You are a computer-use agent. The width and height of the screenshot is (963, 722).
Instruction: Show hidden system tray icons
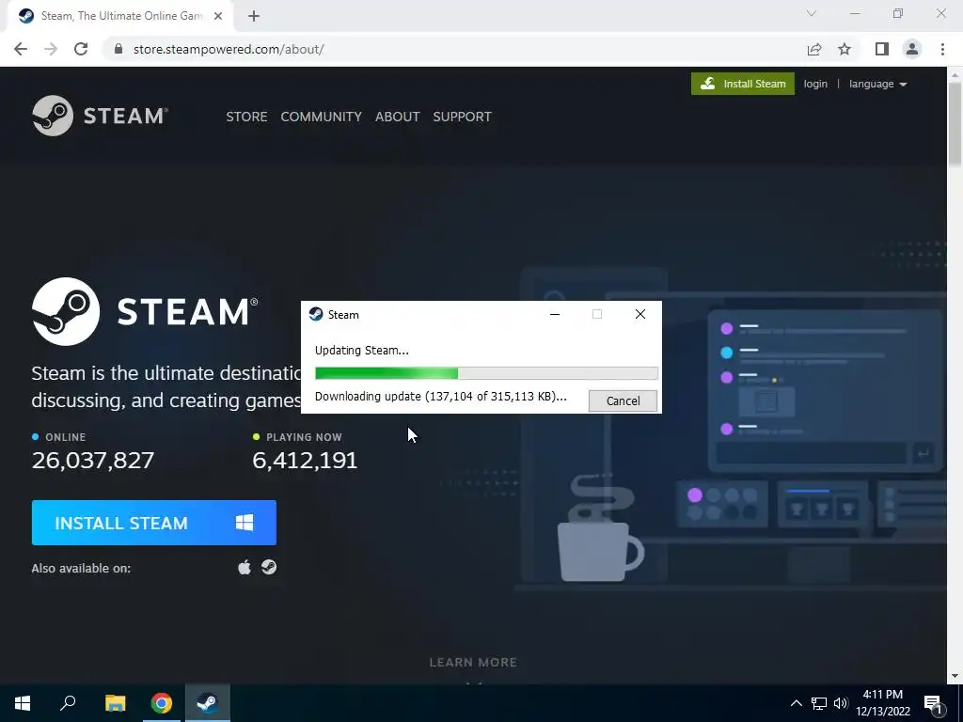pyautogui.click(x=796, y=703)
